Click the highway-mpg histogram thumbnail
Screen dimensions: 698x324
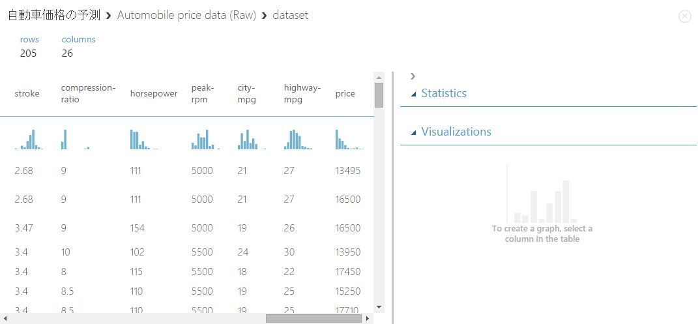(298, 140)
